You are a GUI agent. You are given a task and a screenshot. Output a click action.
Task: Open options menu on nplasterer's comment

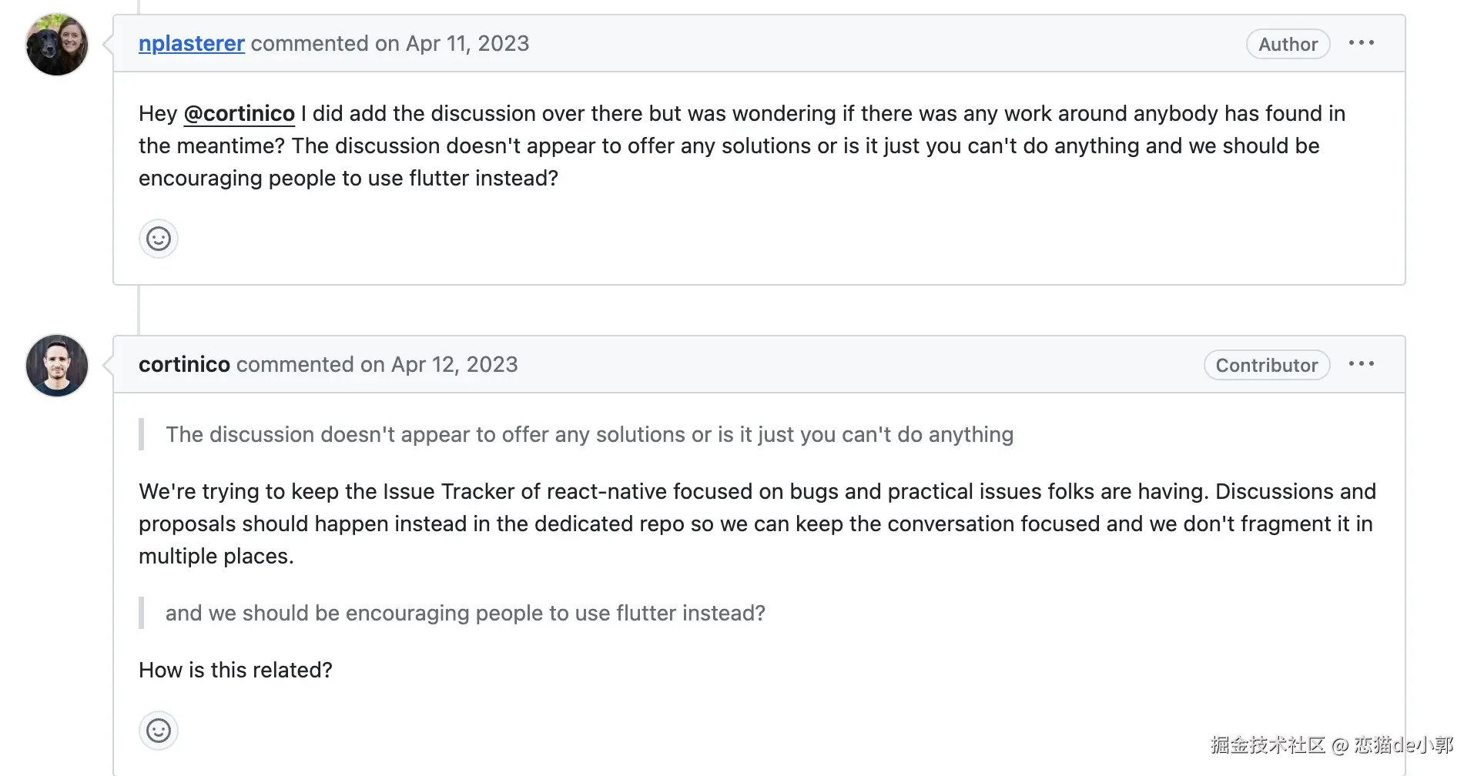1361,43
